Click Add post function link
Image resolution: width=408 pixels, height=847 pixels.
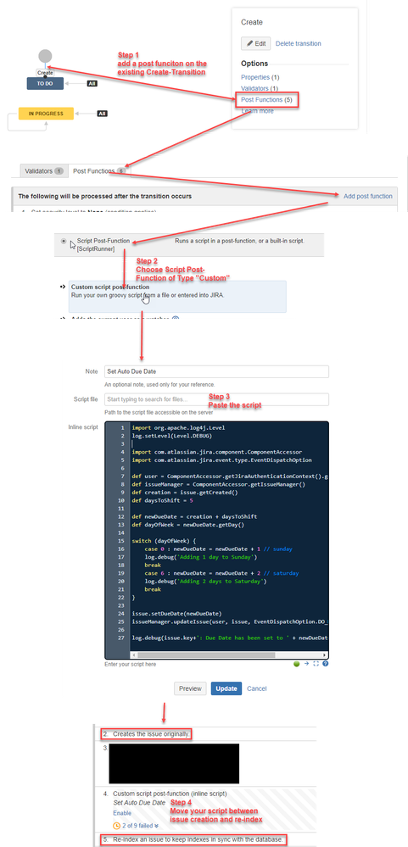(x=368, y=196)
